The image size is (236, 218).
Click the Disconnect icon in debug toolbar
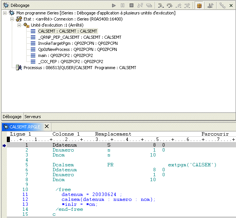[x=140, y=6]
